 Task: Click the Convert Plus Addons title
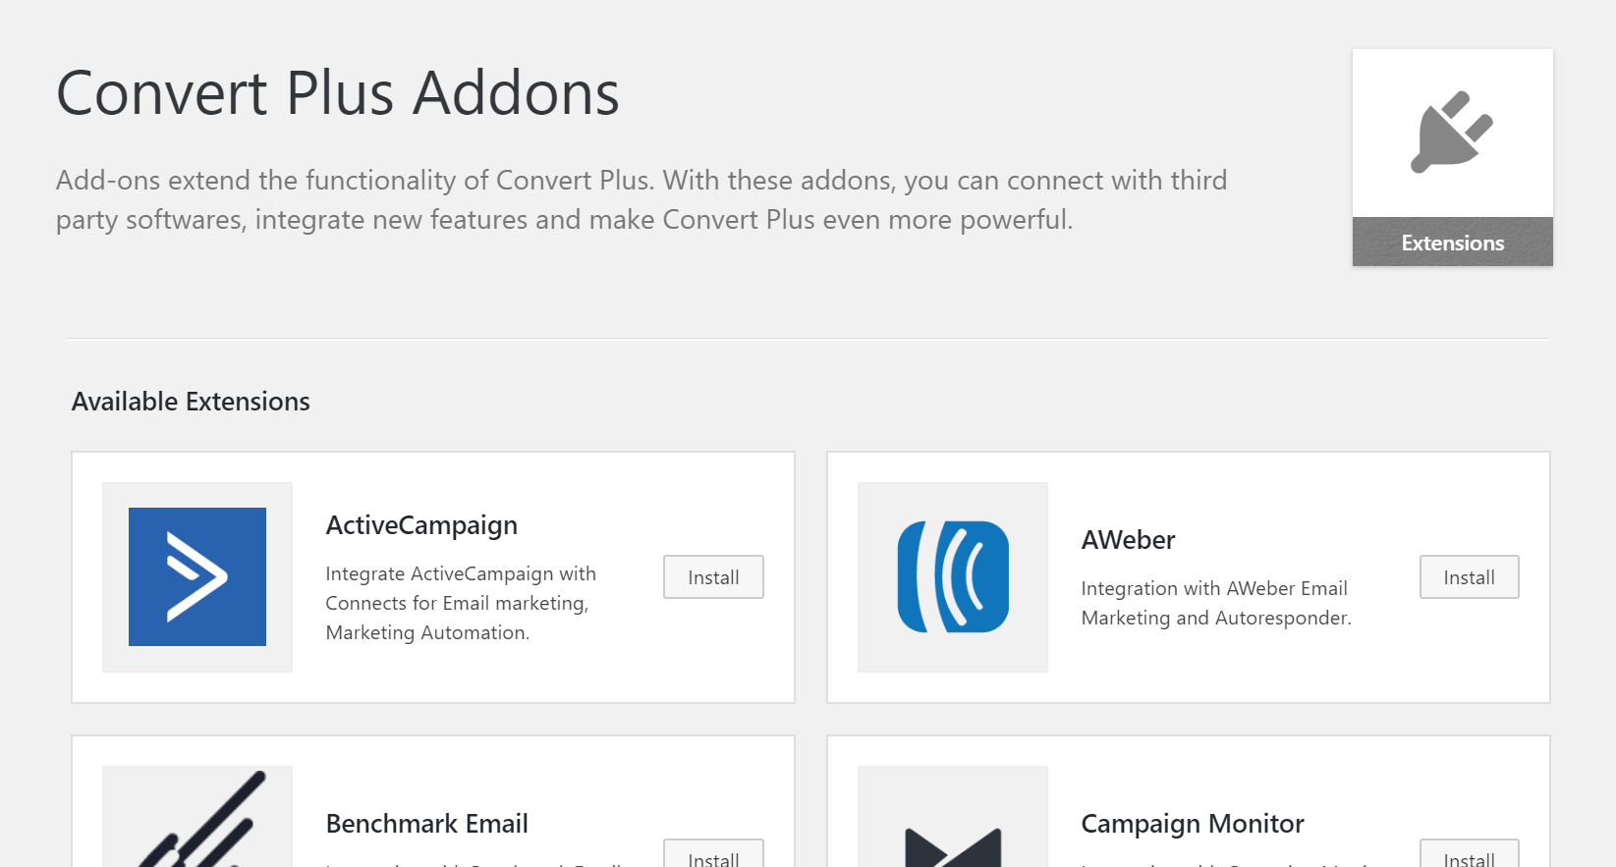coord(337,93)
